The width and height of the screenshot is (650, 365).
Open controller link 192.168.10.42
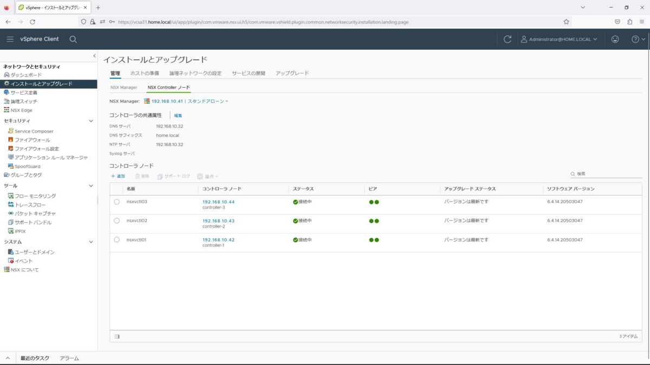click(218, 240)
